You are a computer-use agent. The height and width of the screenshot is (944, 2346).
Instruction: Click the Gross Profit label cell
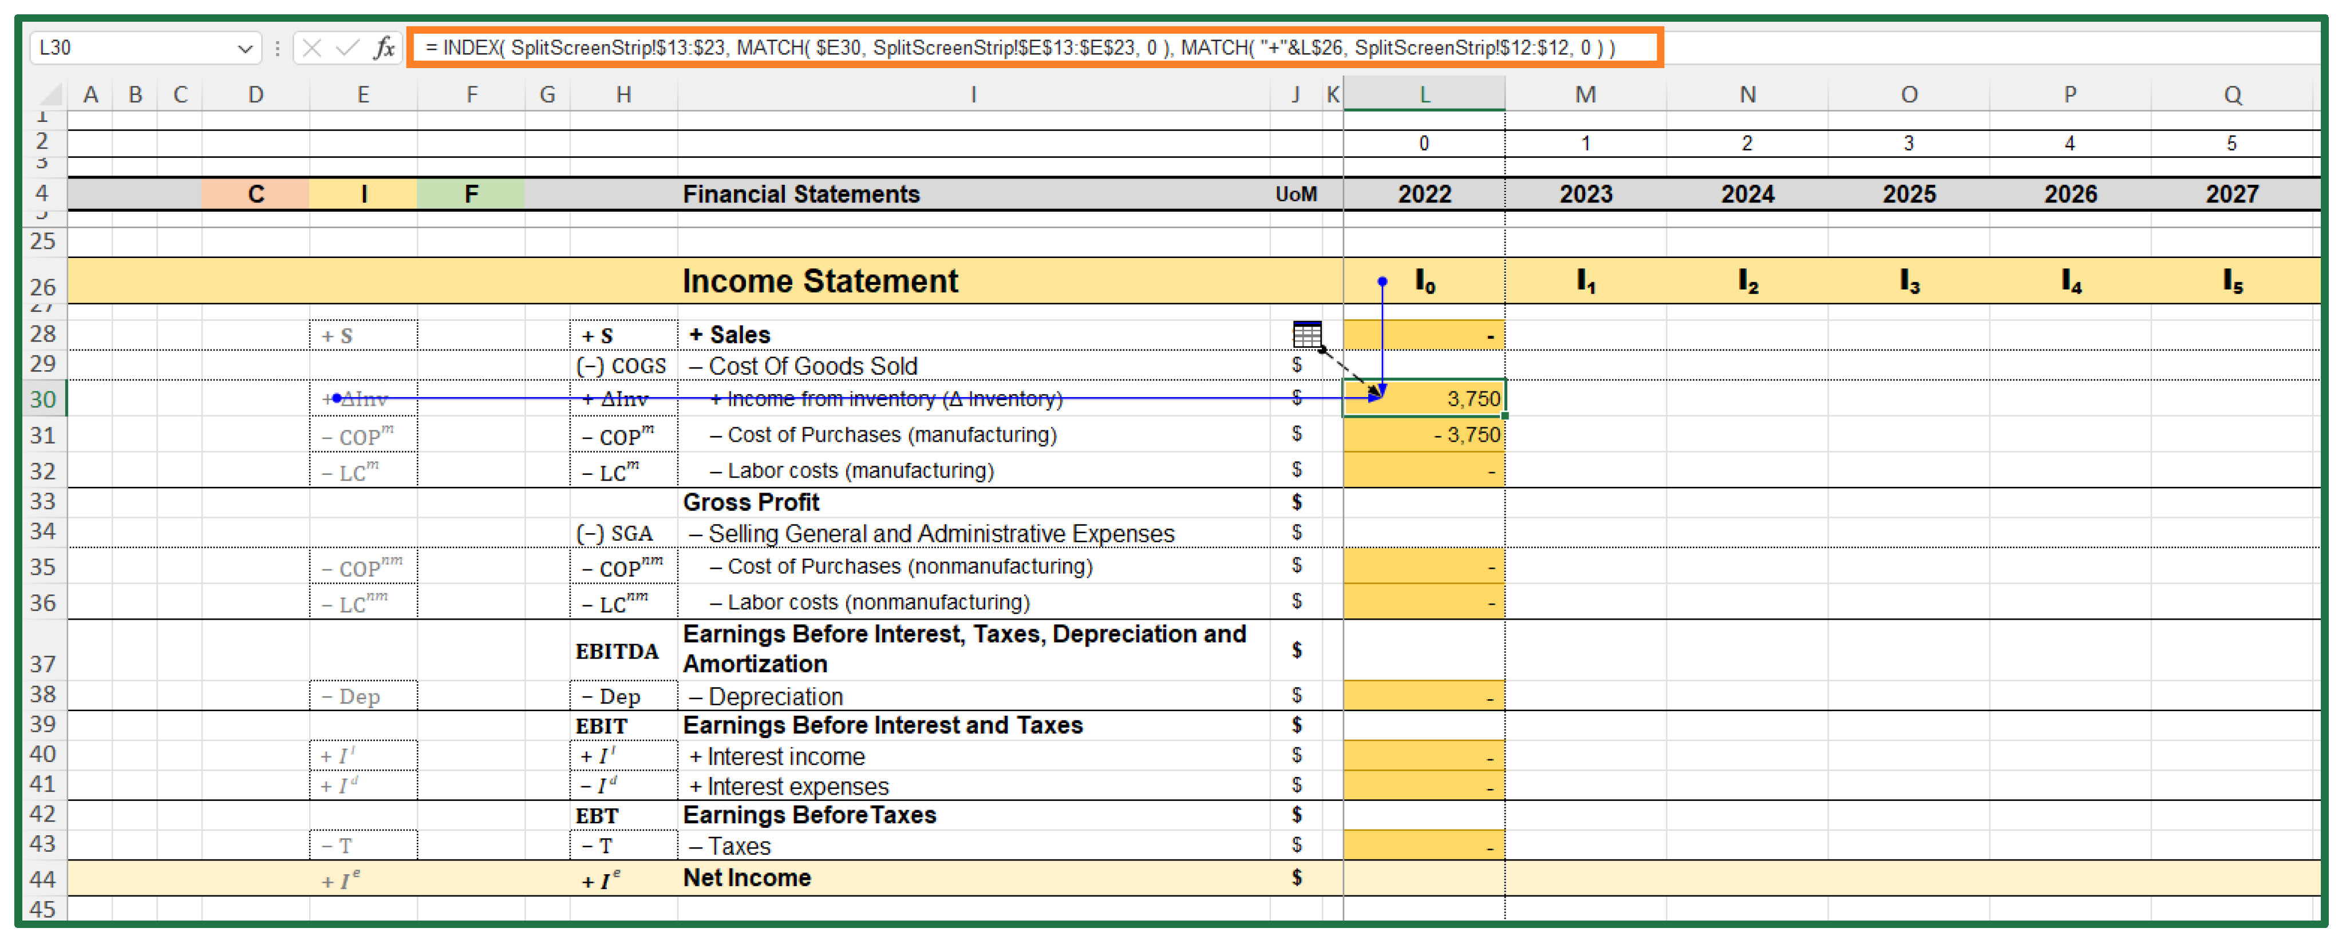point(751,502)
